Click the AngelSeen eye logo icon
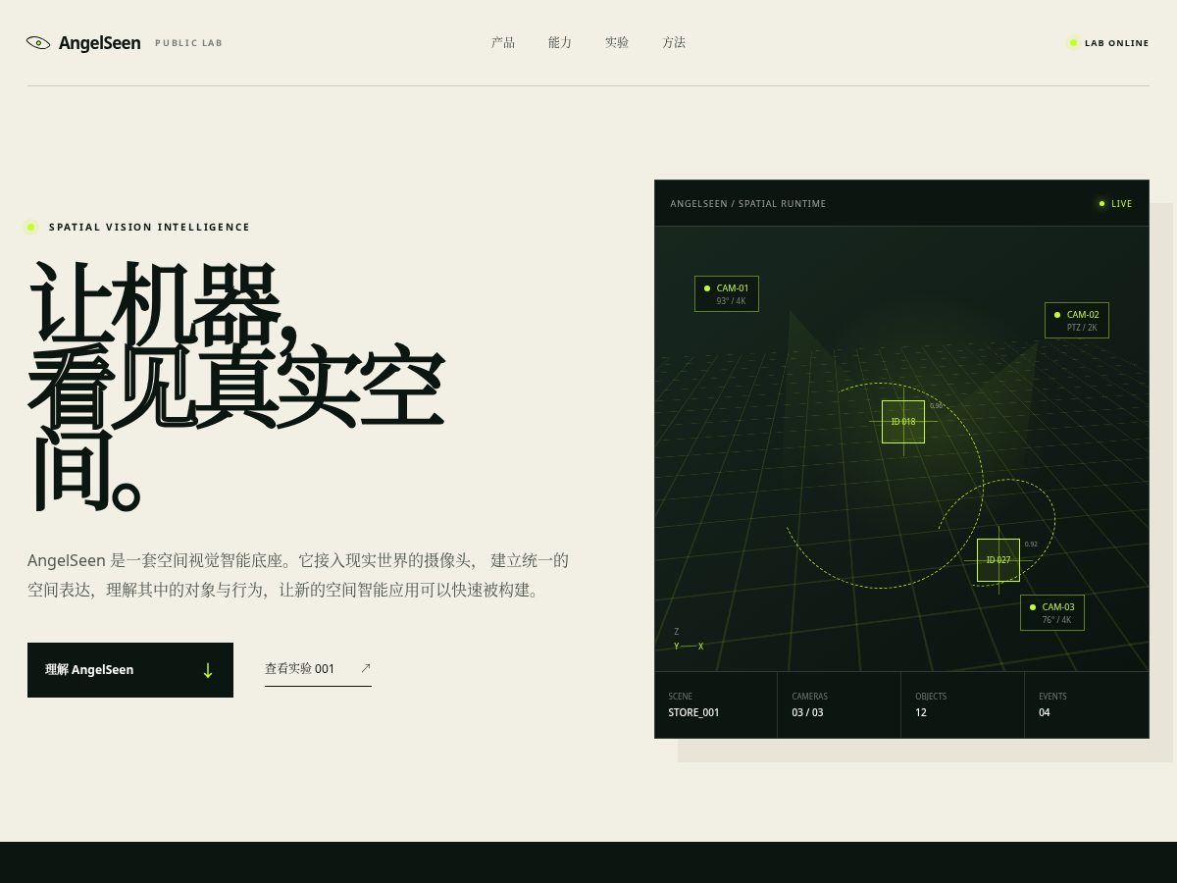The height and width of the screenshot is (883, 1177). coord(38,42)
